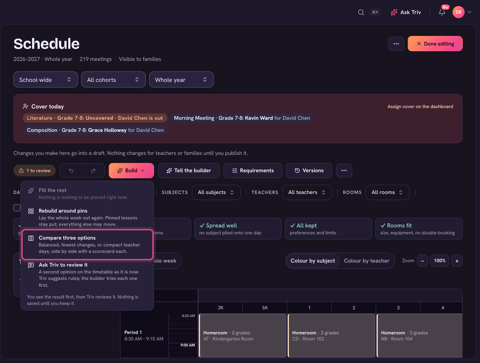Click the Composition Grace Holloway chip
Viewport: 480px width, 363px height.
tap(95, 130)
